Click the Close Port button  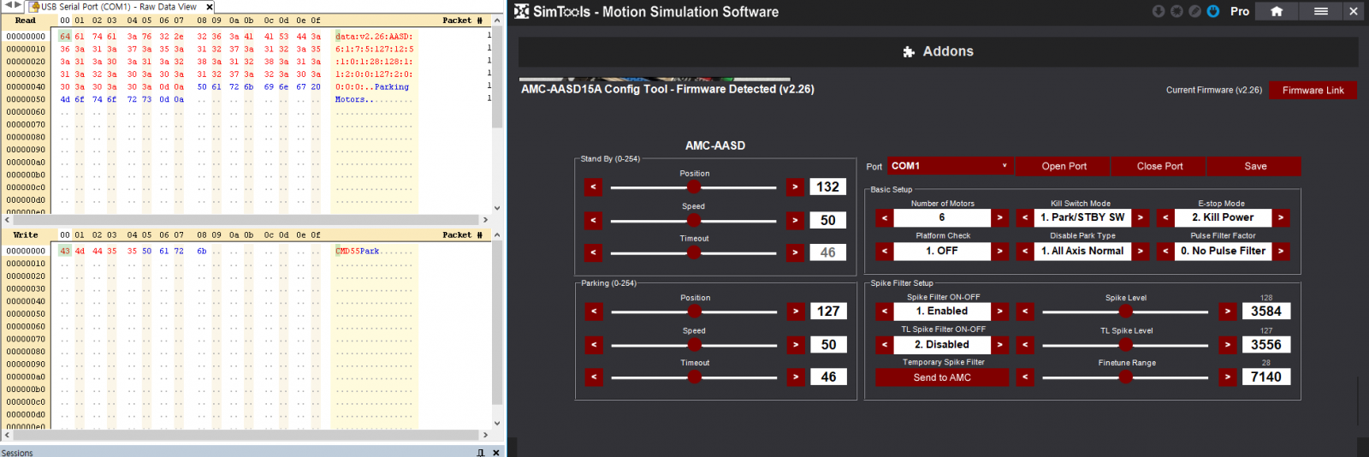[x=1159, y=166]
